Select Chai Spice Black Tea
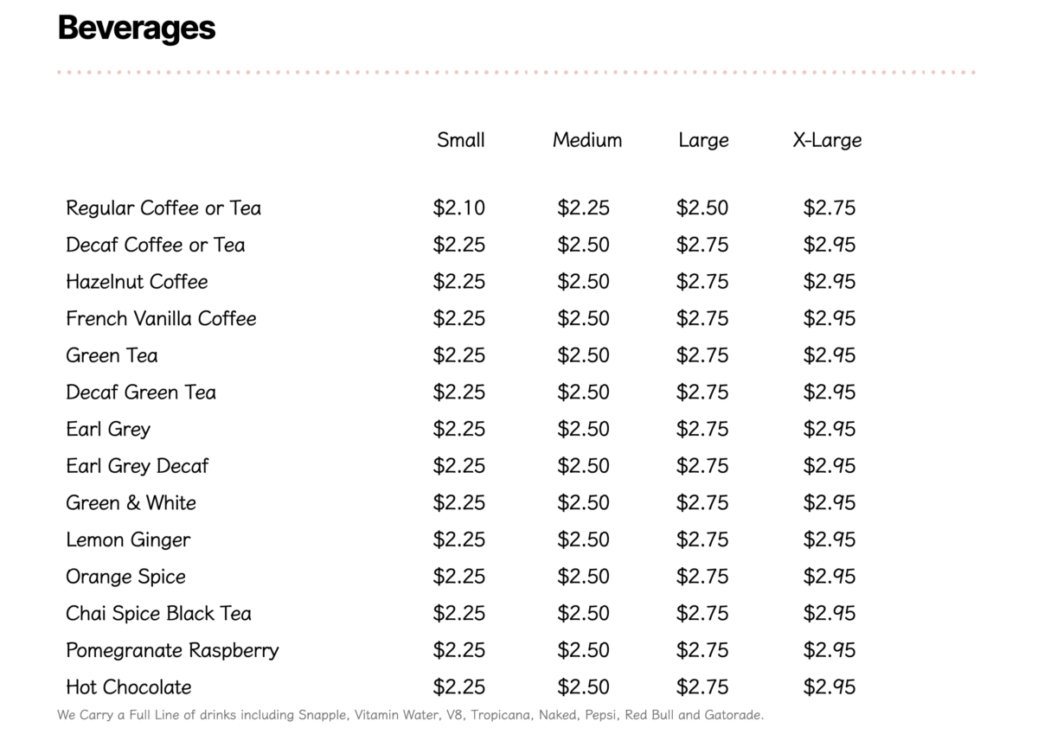The width and height of the screenshot is (1038, 747). tap(158, 614)
